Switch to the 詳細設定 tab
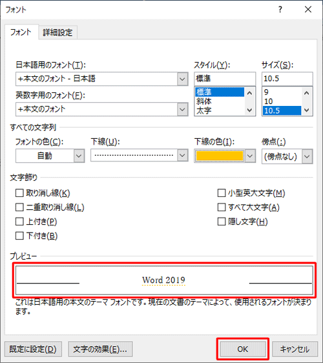Screen dimensions: 323x363 pos(57,32)
